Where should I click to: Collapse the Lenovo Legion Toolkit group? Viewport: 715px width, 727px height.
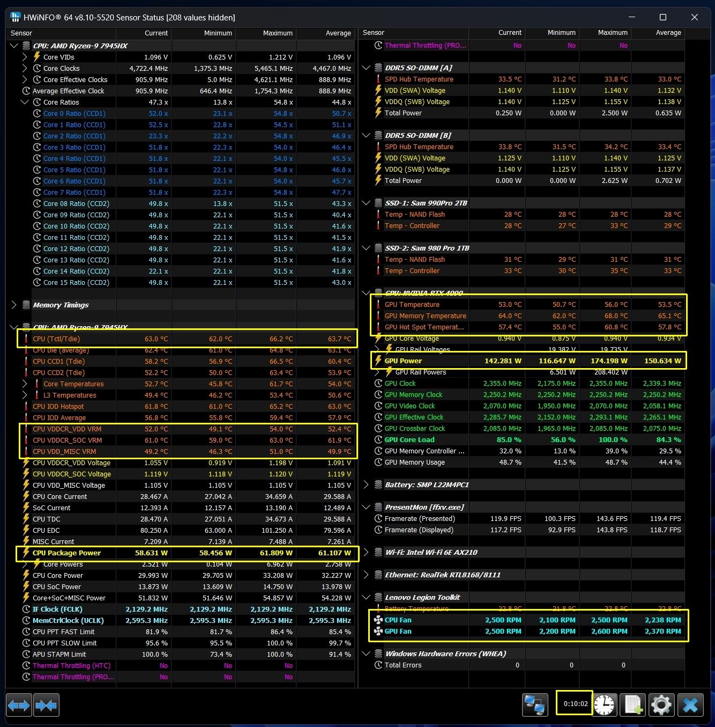366,597
